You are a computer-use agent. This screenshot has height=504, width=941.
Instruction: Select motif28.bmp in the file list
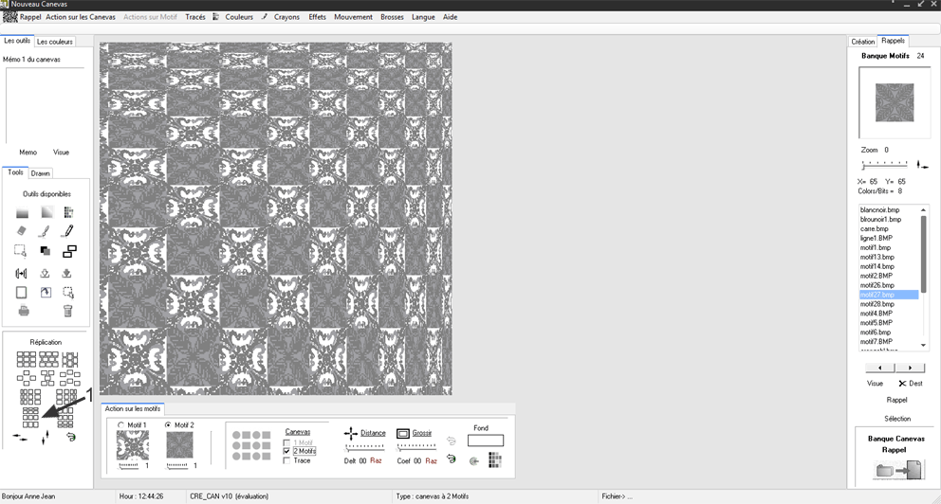876,304
